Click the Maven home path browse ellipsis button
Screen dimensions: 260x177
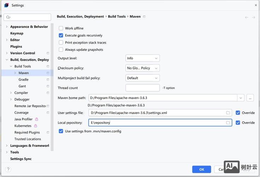pyautogui.click(x=250, y=98)
